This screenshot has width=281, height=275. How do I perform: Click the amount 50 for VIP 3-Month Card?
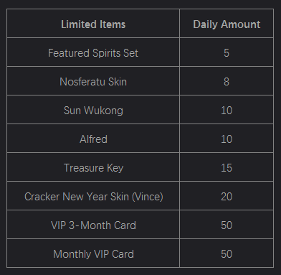pyautogui.click(x=227, y=225)
